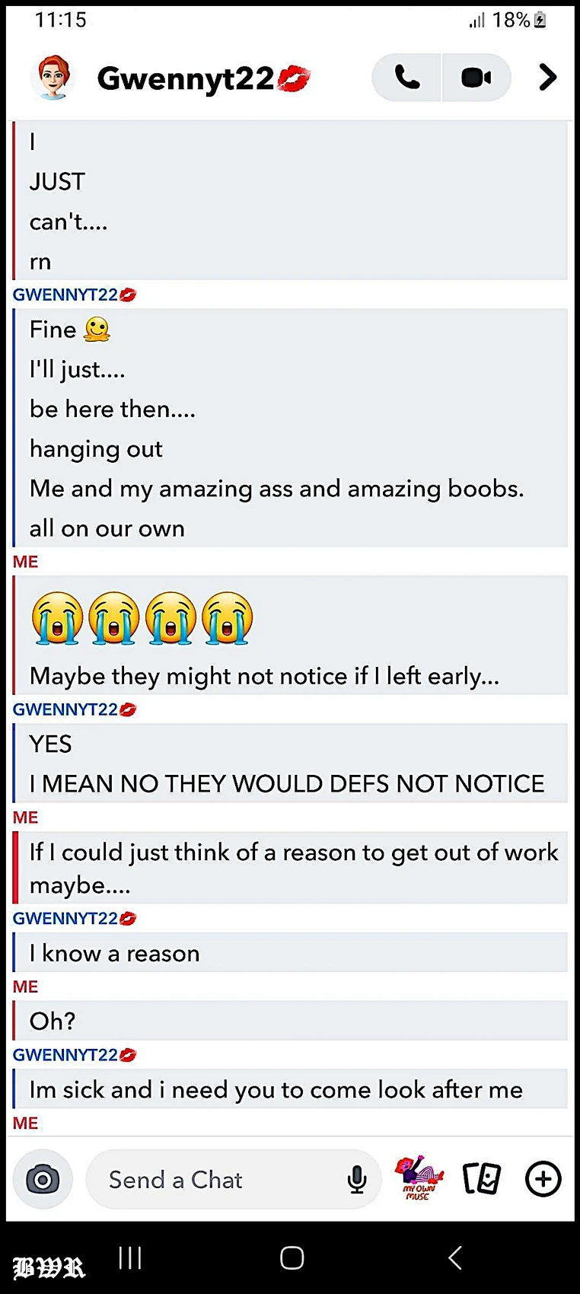Select the "Oh?" chat message
Image resolution: width=580 pixels, height=1294 pixels.
click(x=290, y=1021)
